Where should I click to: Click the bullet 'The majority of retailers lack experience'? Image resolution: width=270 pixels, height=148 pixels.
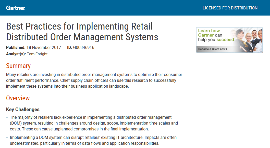94,123
